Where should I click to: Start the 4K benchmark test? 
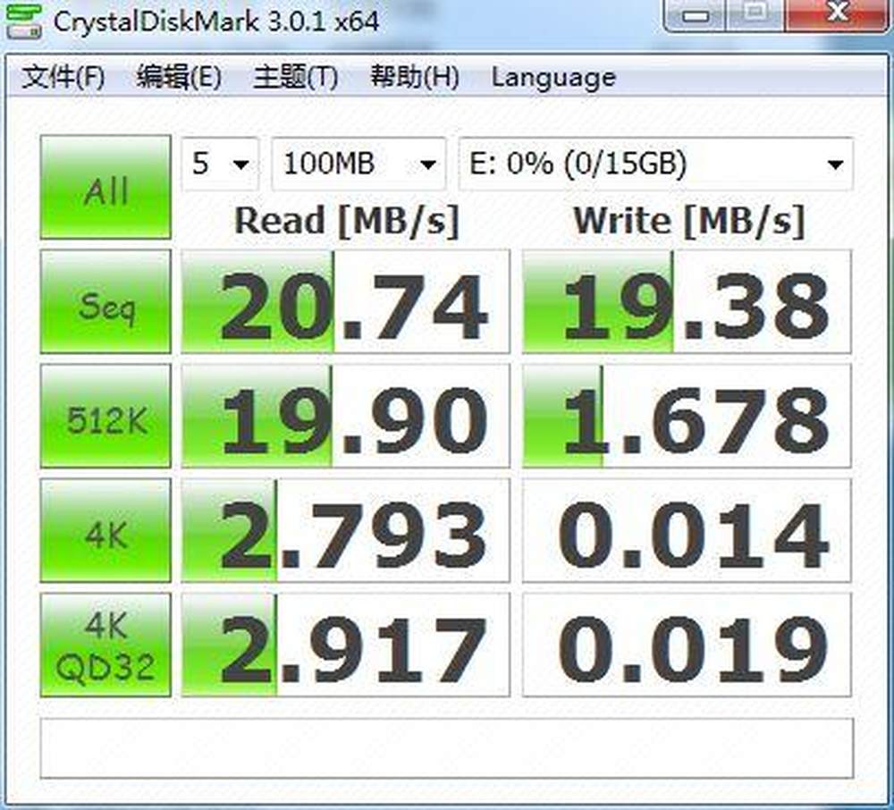pos(105,531)
